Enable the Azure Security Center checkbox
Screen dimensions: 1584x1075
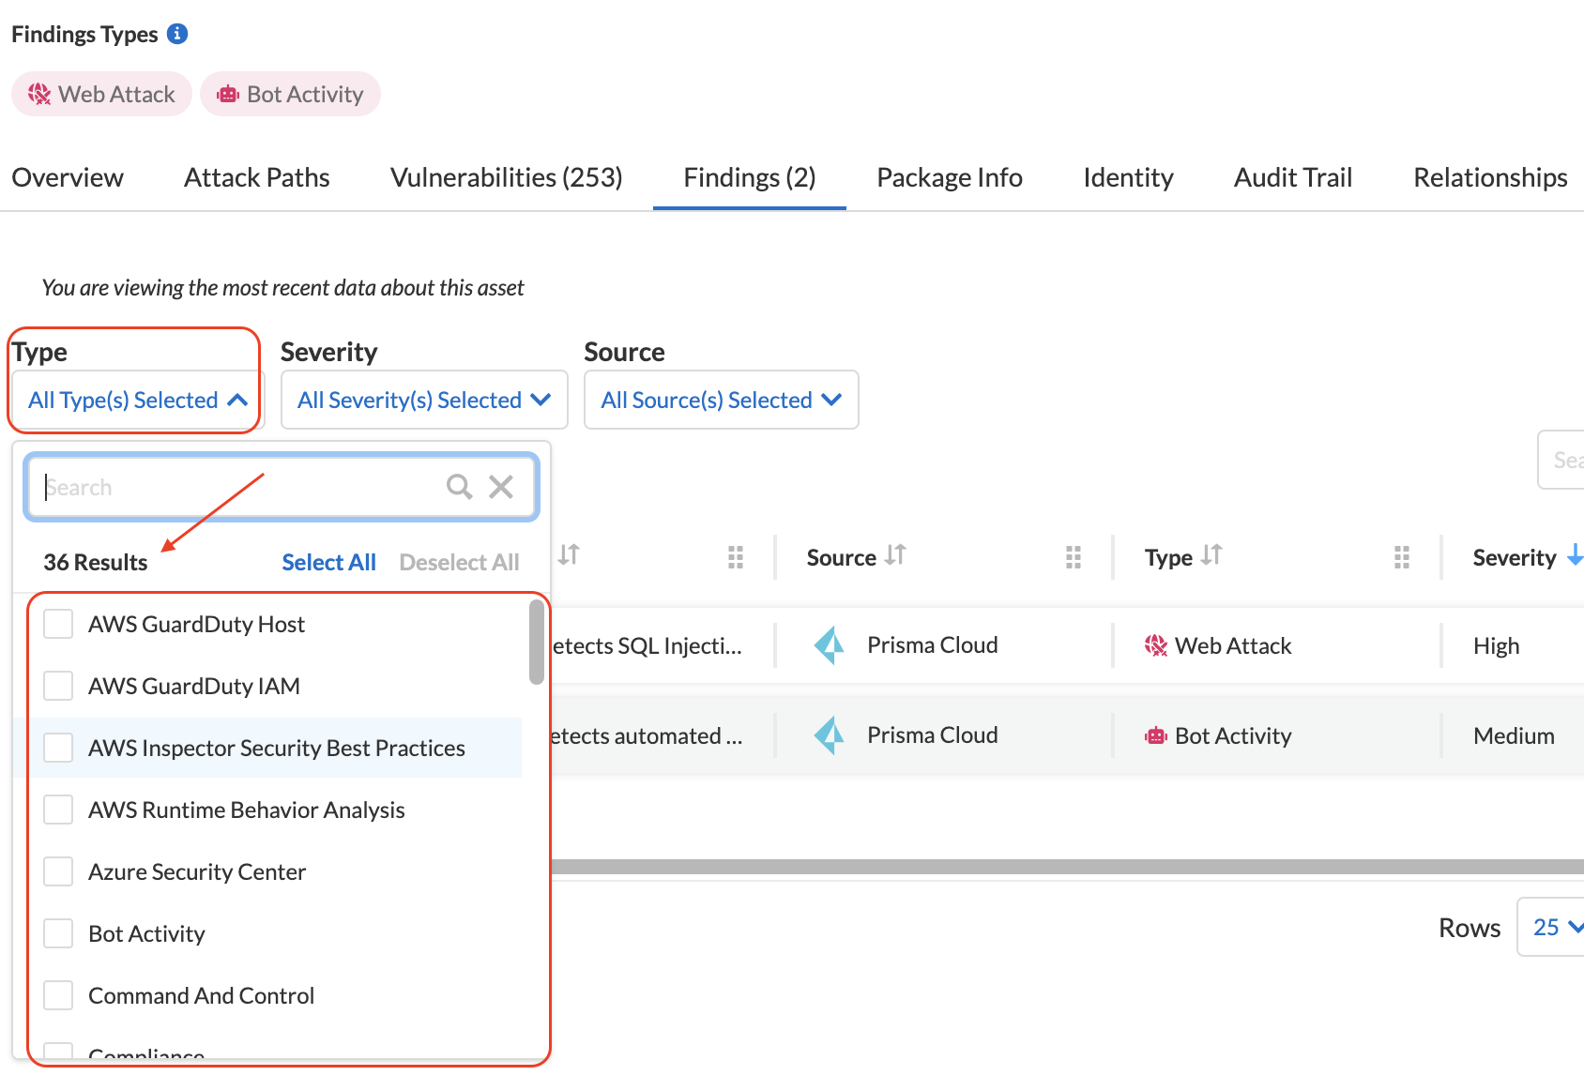pos(58,871)
